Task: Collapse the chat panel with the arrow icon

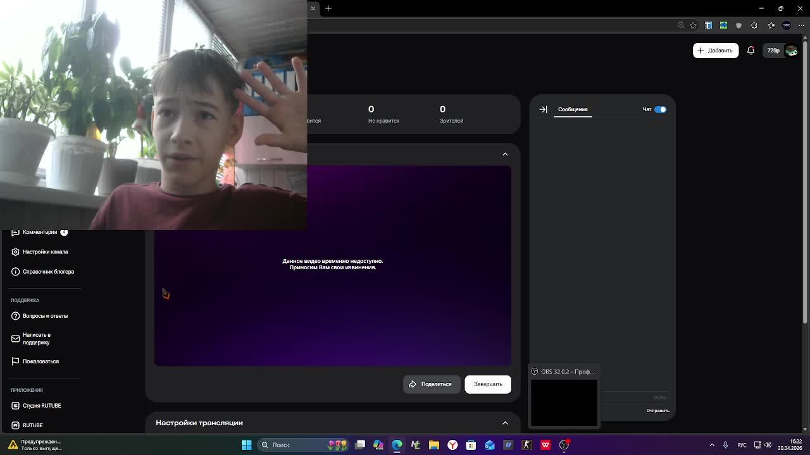Action: click(x=543, y=109)
